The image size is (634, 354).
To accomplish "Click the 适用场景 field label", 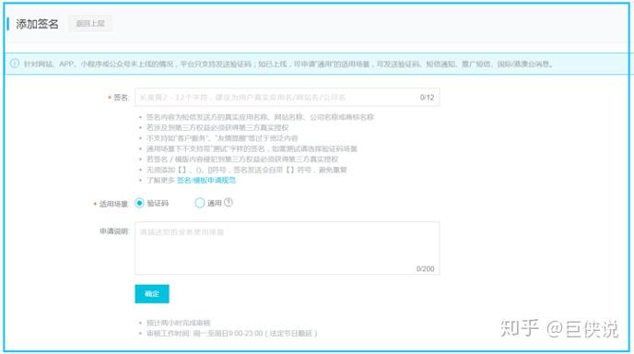I will (x=113, y=204).
